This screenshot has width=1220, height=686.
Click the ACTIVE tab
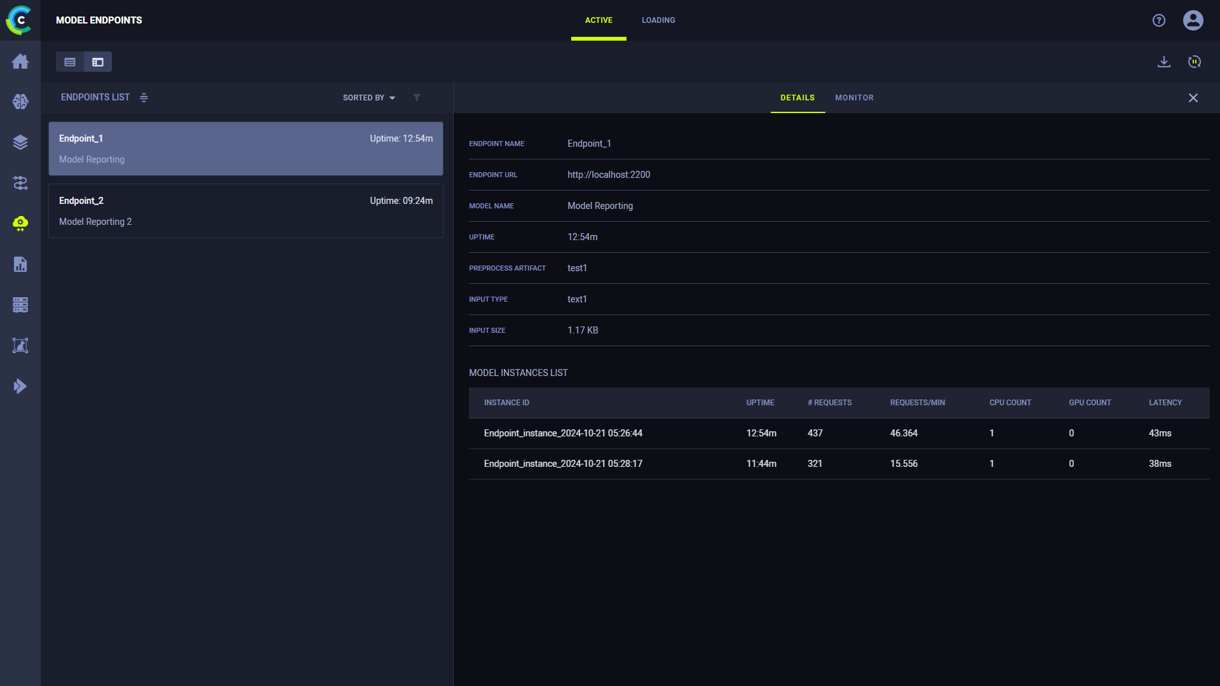(x=599, y=20)
